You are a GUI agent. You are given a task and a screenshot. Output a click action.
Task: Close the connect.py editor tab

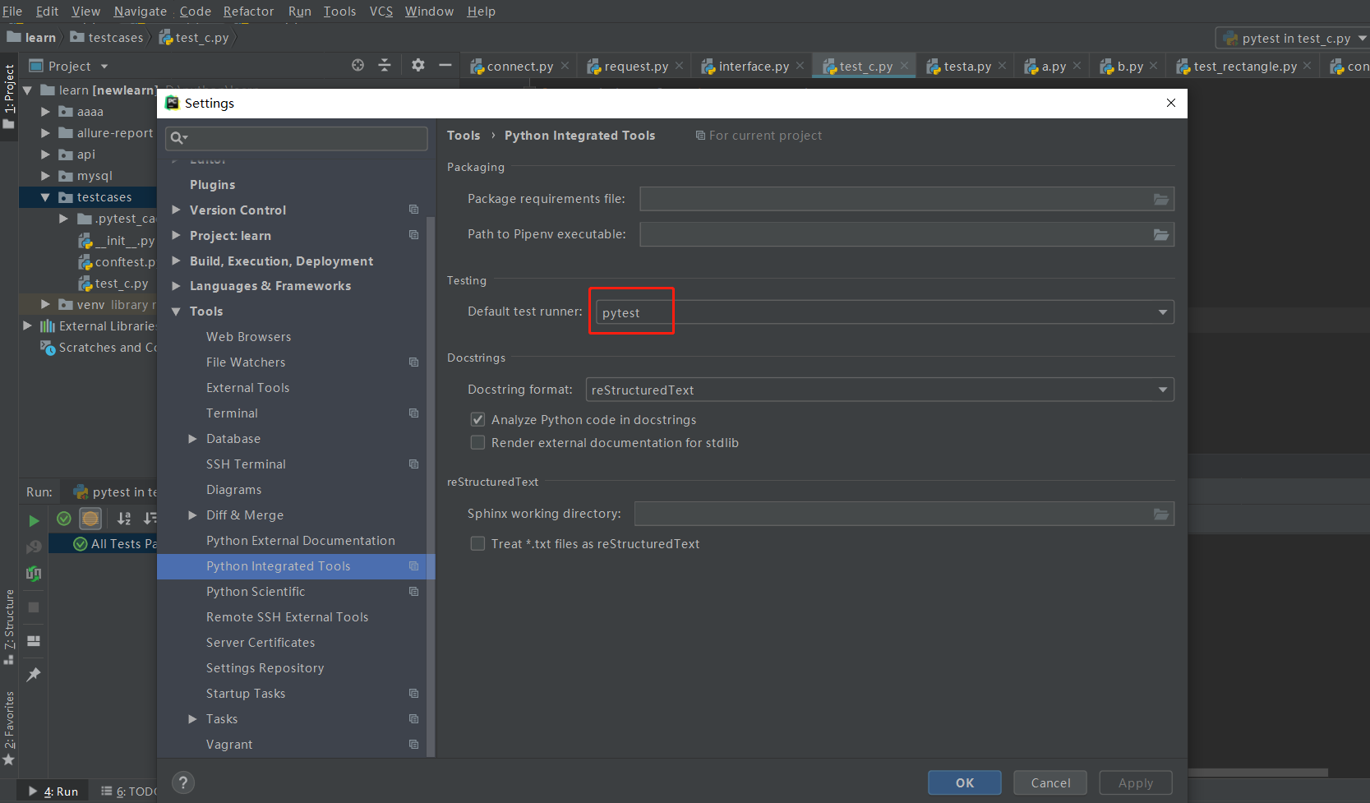point(565,66)
